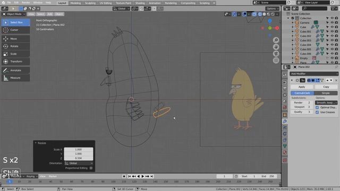Toggle render camera icon for Cube.003
The height and width of the screenshot is (191, 340).
(336, 40)
